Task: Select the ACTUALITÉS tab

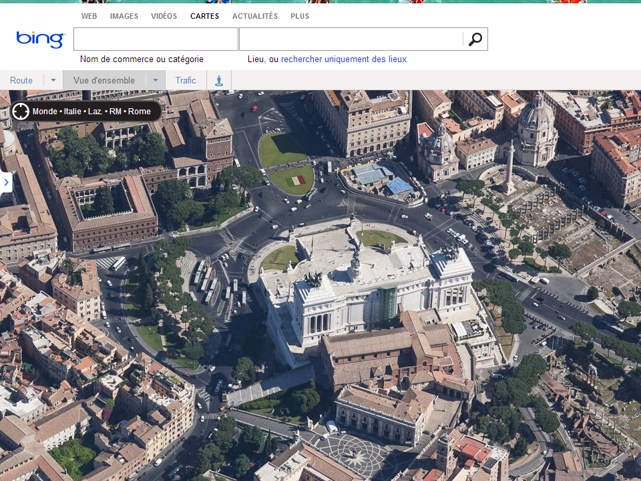Action: (x=254, y=16)
